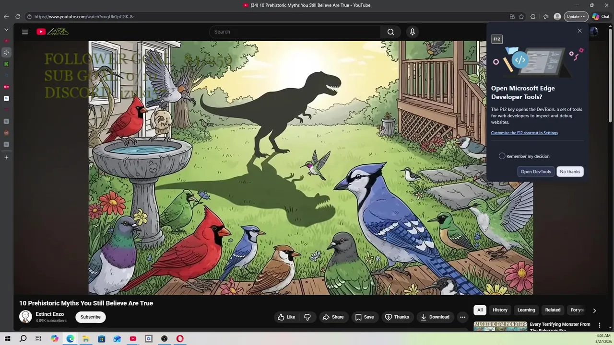Launch Copilot from the taskbar
614x345 pixels.
tap(55, 339)
